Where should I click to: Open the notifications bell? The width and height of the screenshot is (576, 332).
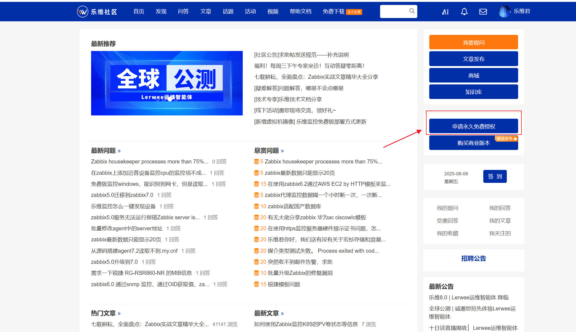pos(464,12)
